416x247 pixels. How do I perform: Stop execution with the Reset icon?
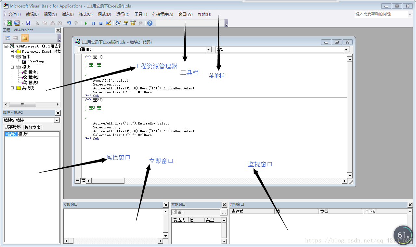[x=101, y=23]
